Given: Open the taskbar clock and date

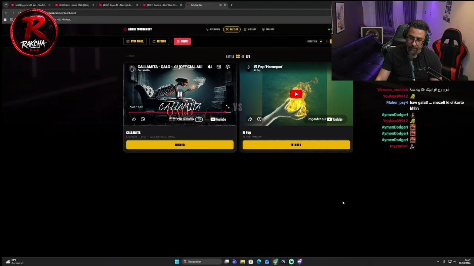Looking at the screenshot, I should (x=465, y=262).
